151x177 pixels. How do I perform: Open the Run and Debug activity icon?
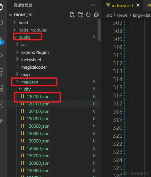tap(1, 55)
